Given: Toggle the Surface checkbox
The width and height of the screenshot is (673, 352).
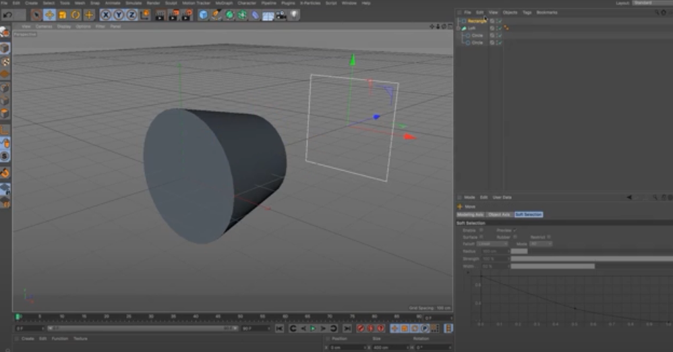Looking at the screenshot, I should click(x=481, y=237).
